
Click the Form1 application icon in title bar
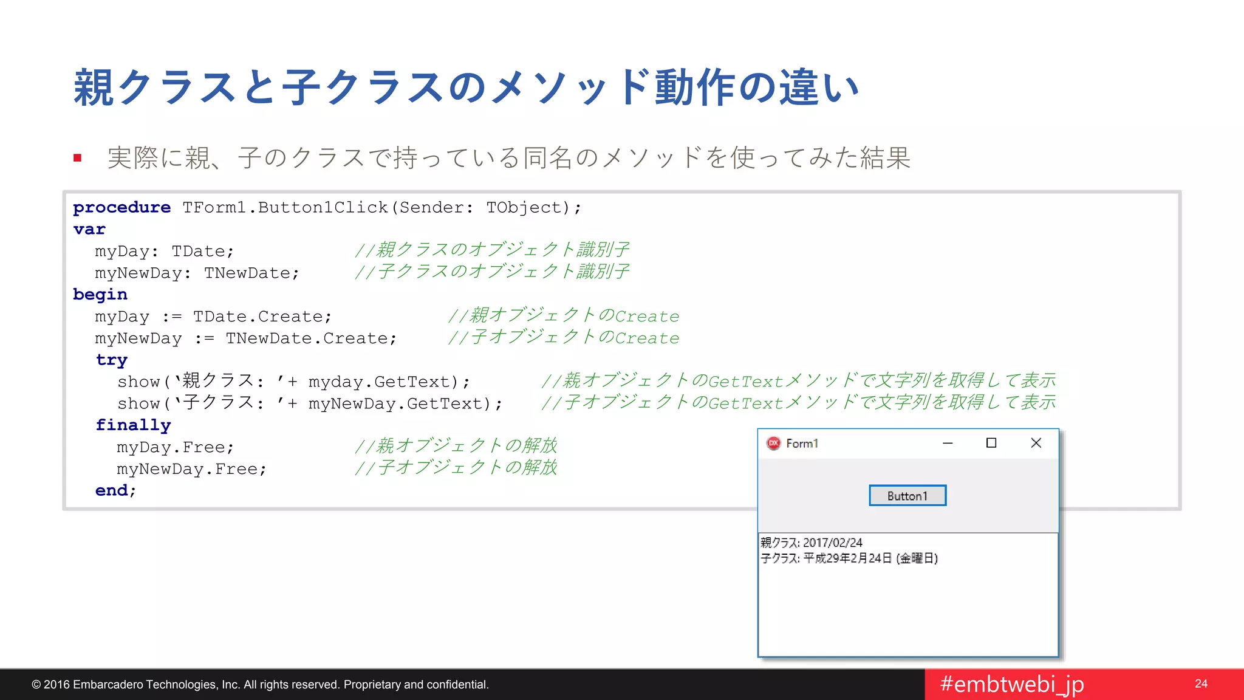(773, 443)
